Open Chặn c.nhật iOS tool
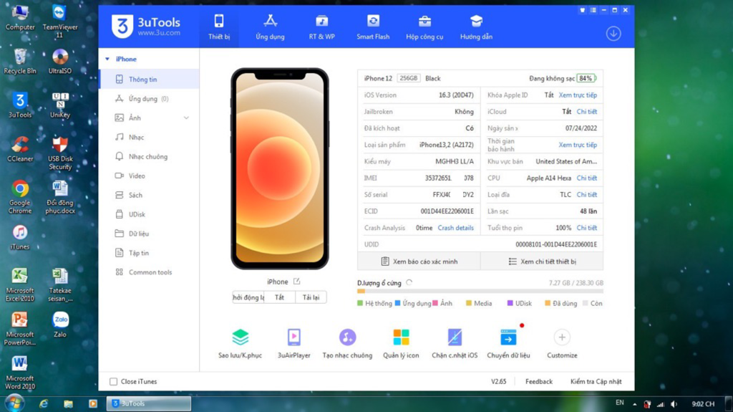This screenshot has height=412, width=733. [455, 343]
